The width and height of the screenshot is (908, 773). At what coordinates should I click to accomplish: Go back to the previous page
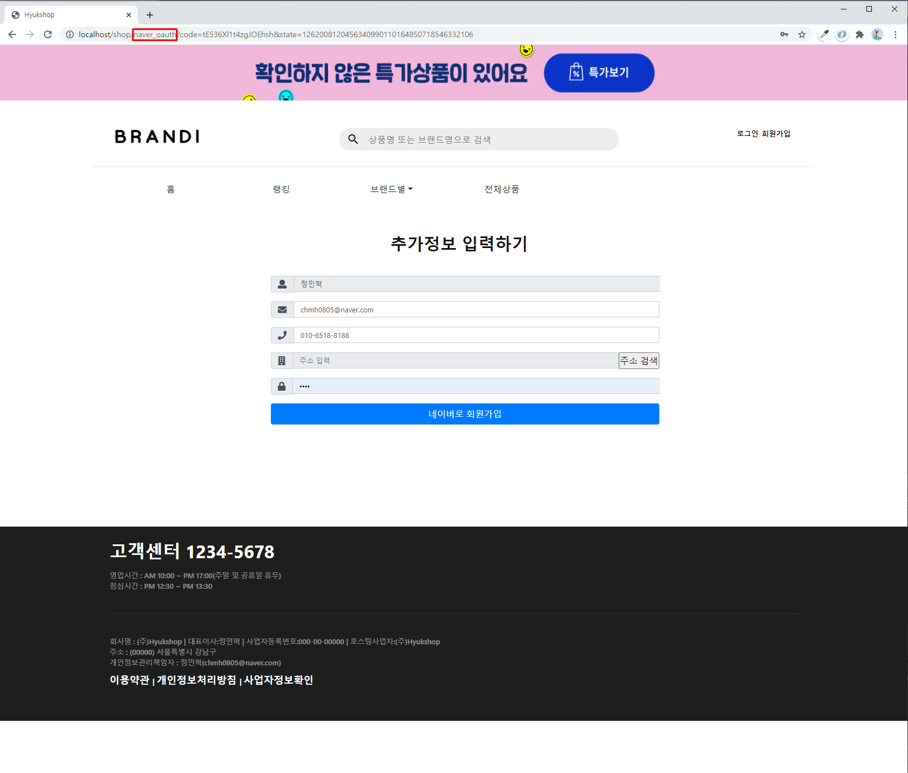12,34
